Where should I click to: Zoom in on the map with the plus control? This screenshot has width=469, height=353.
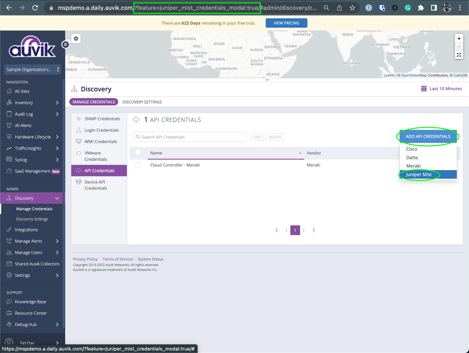(459, 38)
